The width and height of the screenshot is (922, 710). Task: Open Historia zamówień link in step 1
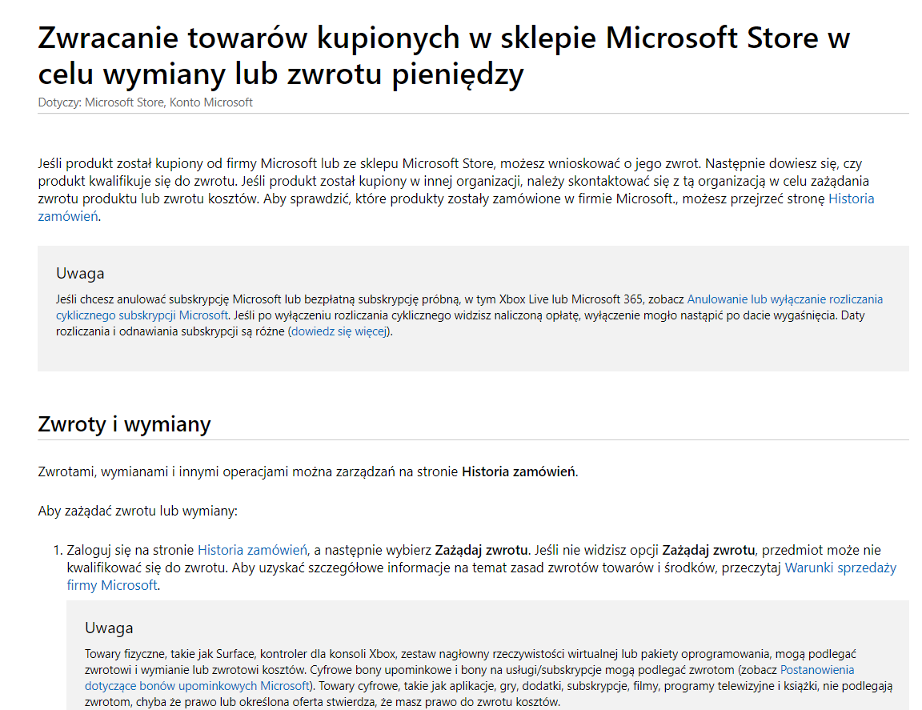point(252,550)
